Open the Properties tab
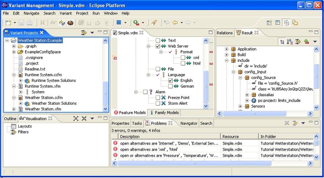Screen dimensions: 324x178 coord(120,123)
